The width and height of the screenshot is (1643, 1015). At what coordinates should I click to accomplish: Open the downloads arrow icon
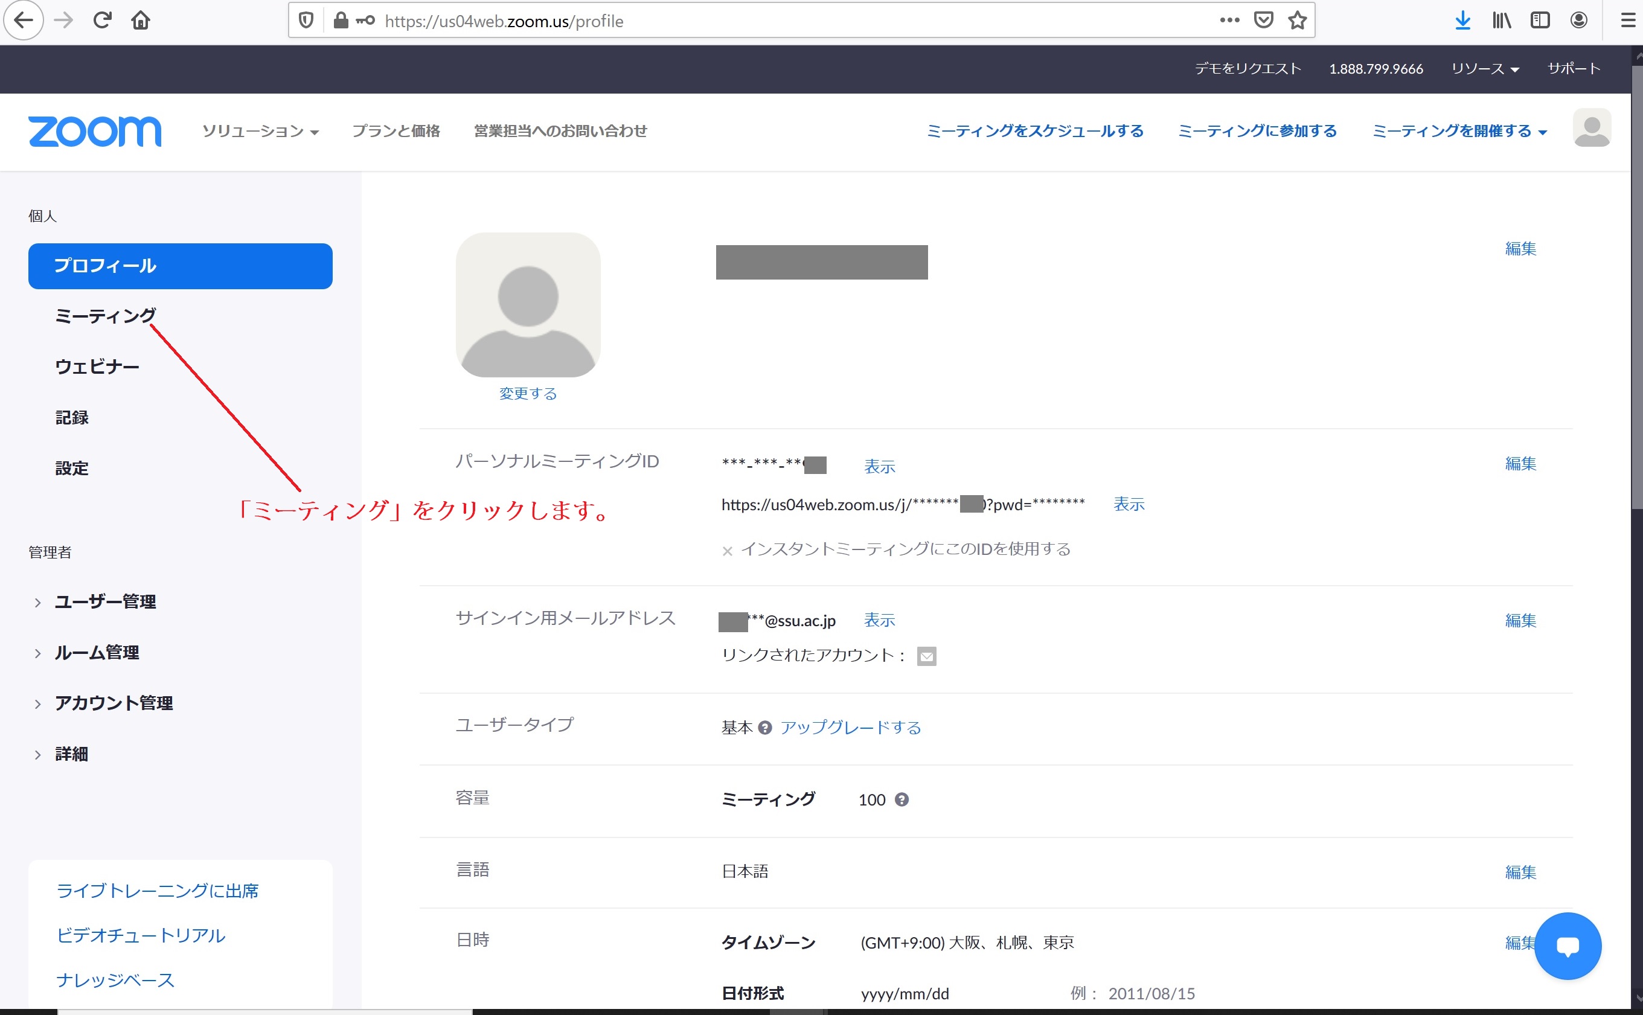1462,21
